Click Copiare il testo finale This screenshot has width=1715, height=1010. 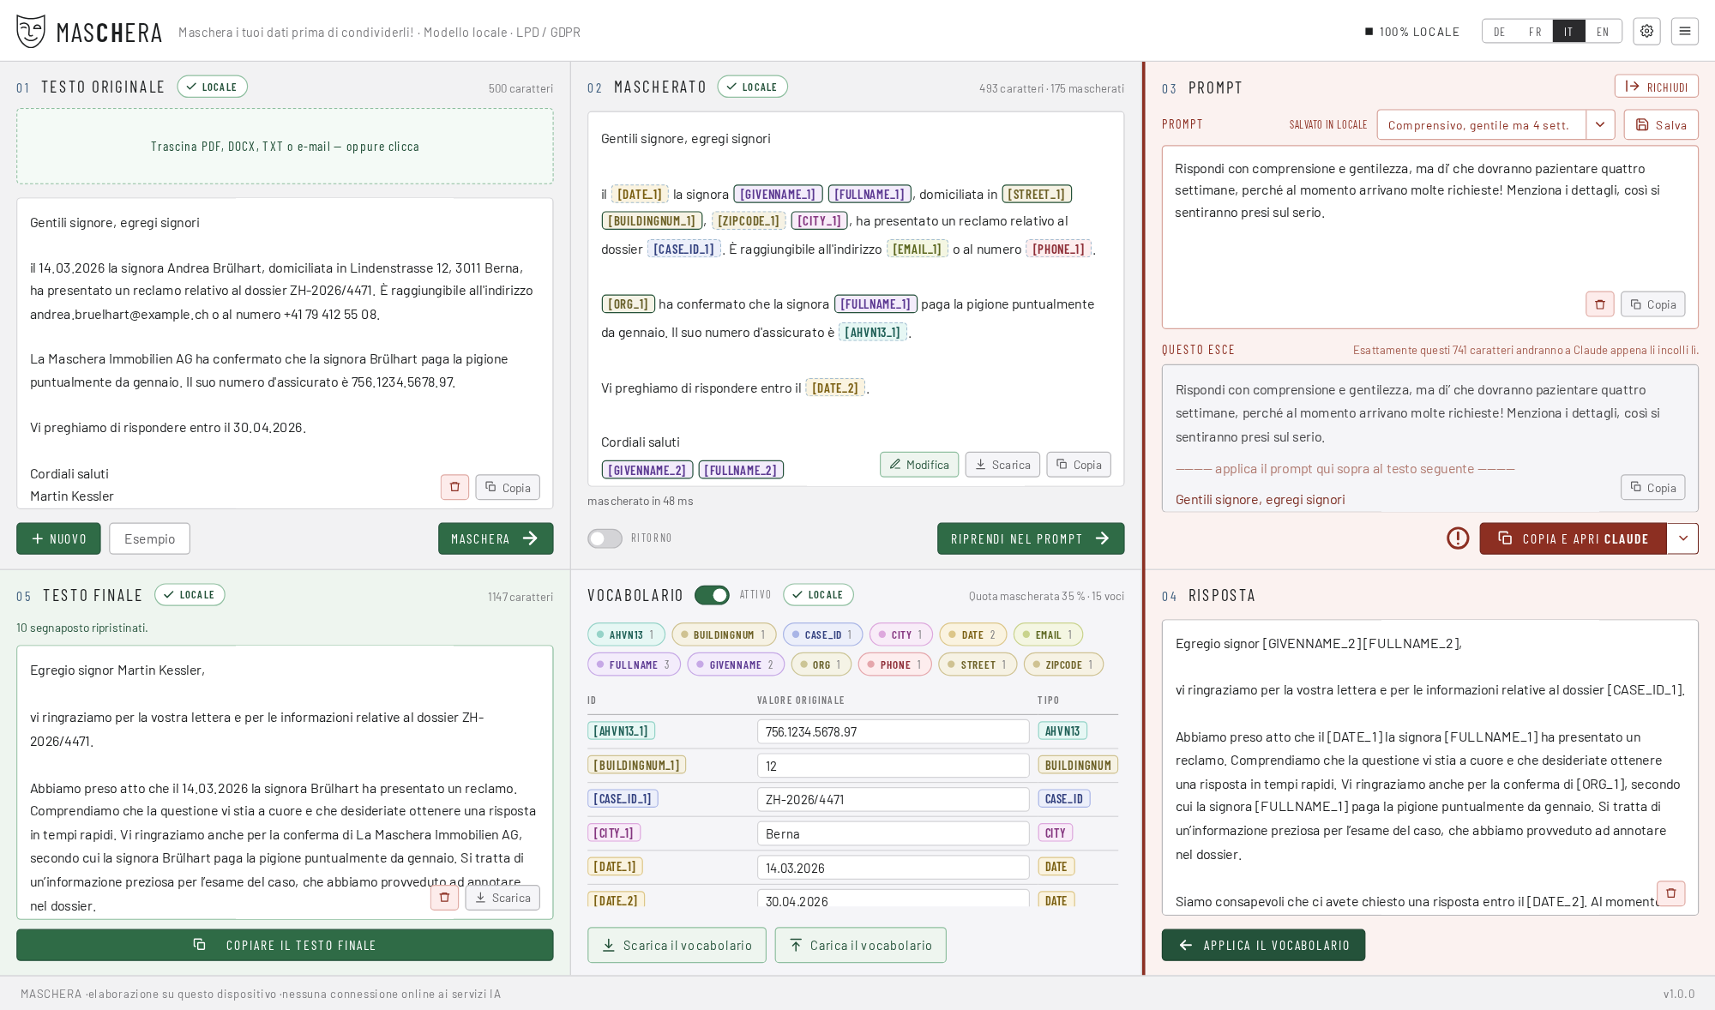pos(285,945)
